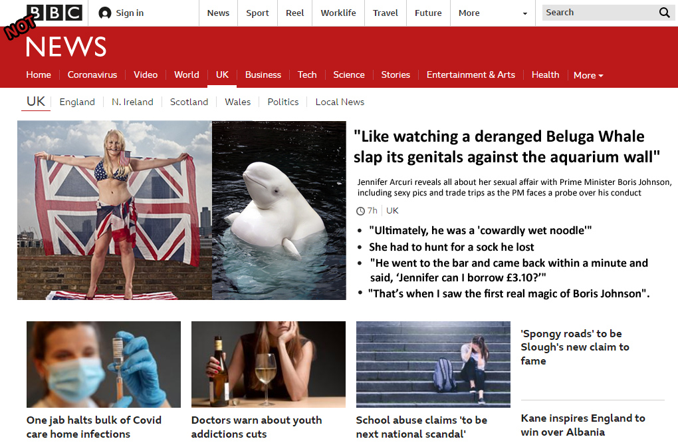Screen dimensions: 678x443
Task: Open the red bar More menu
Action: [588, 75]
